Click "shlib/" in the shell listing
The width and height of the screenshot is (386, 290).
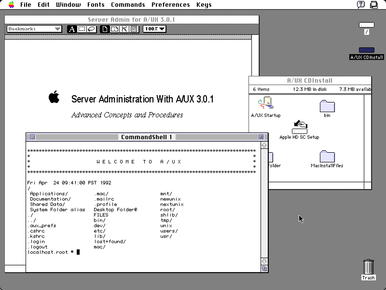point(169,215)
